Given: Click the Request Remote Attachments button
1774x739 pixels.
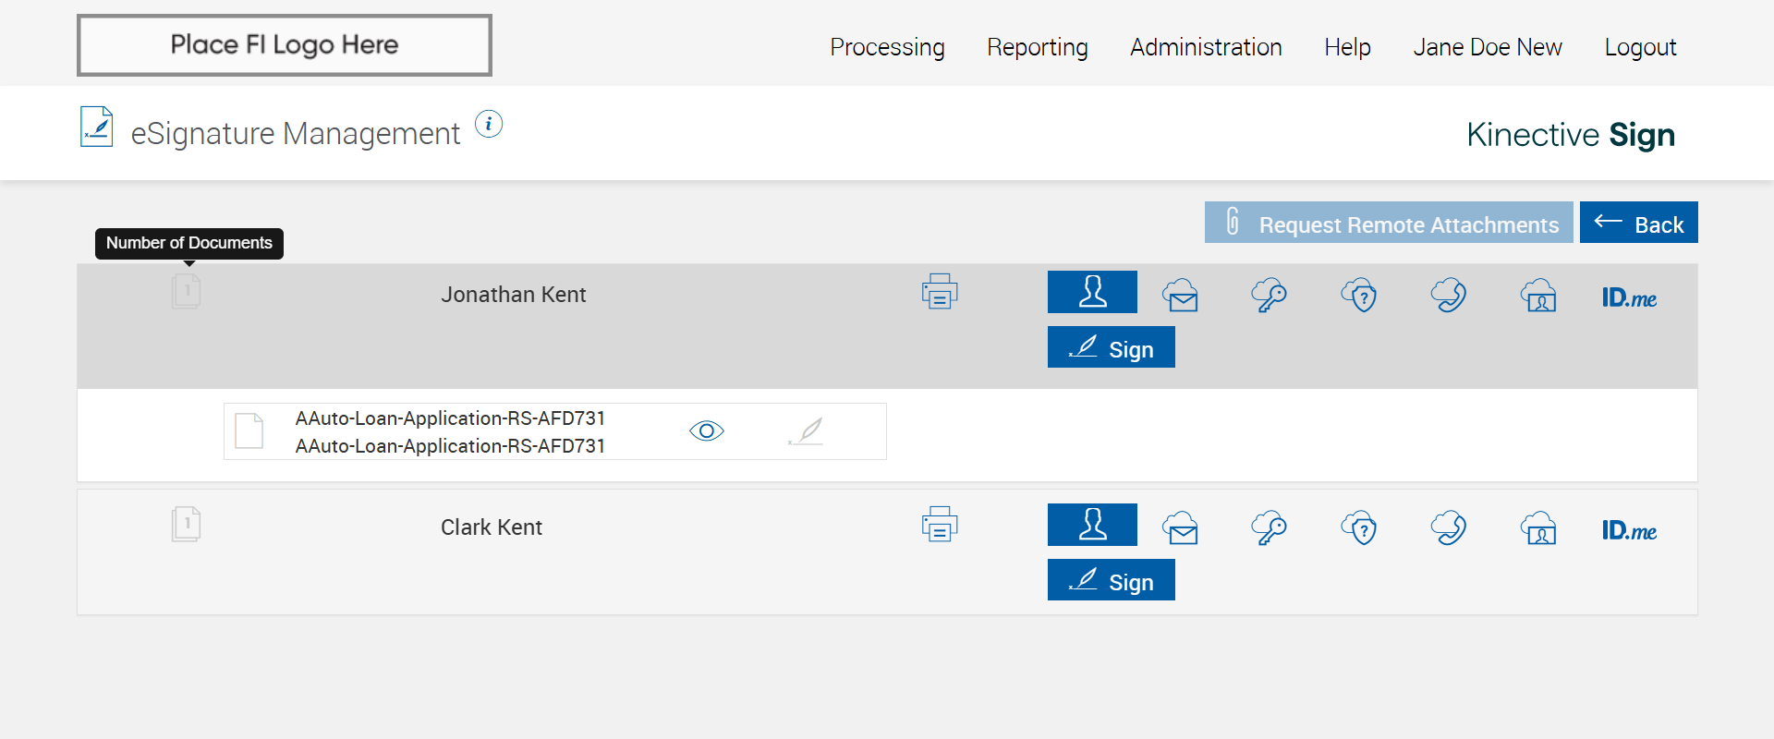Looking at the screenshot, I should click(x=1388, y=223).
